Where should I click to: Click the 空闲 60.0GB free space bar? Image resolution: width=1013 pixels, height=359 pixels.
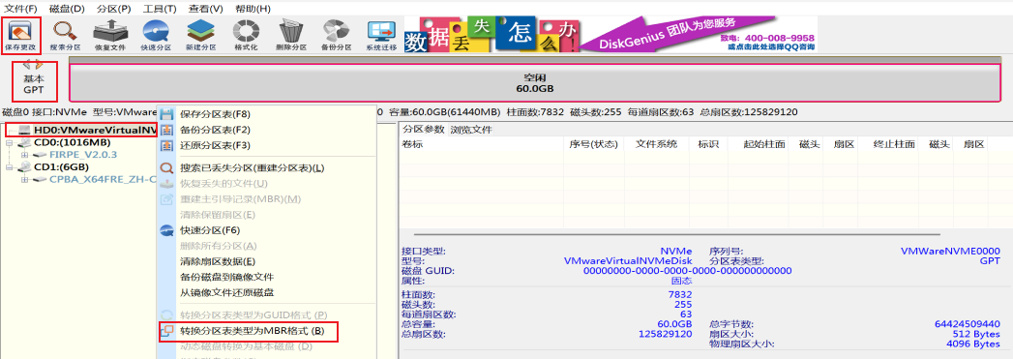pos(535,82)
